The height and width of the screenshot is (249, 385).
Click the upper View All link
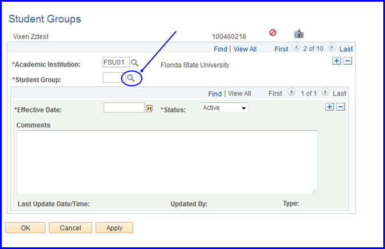click(245, 49)
